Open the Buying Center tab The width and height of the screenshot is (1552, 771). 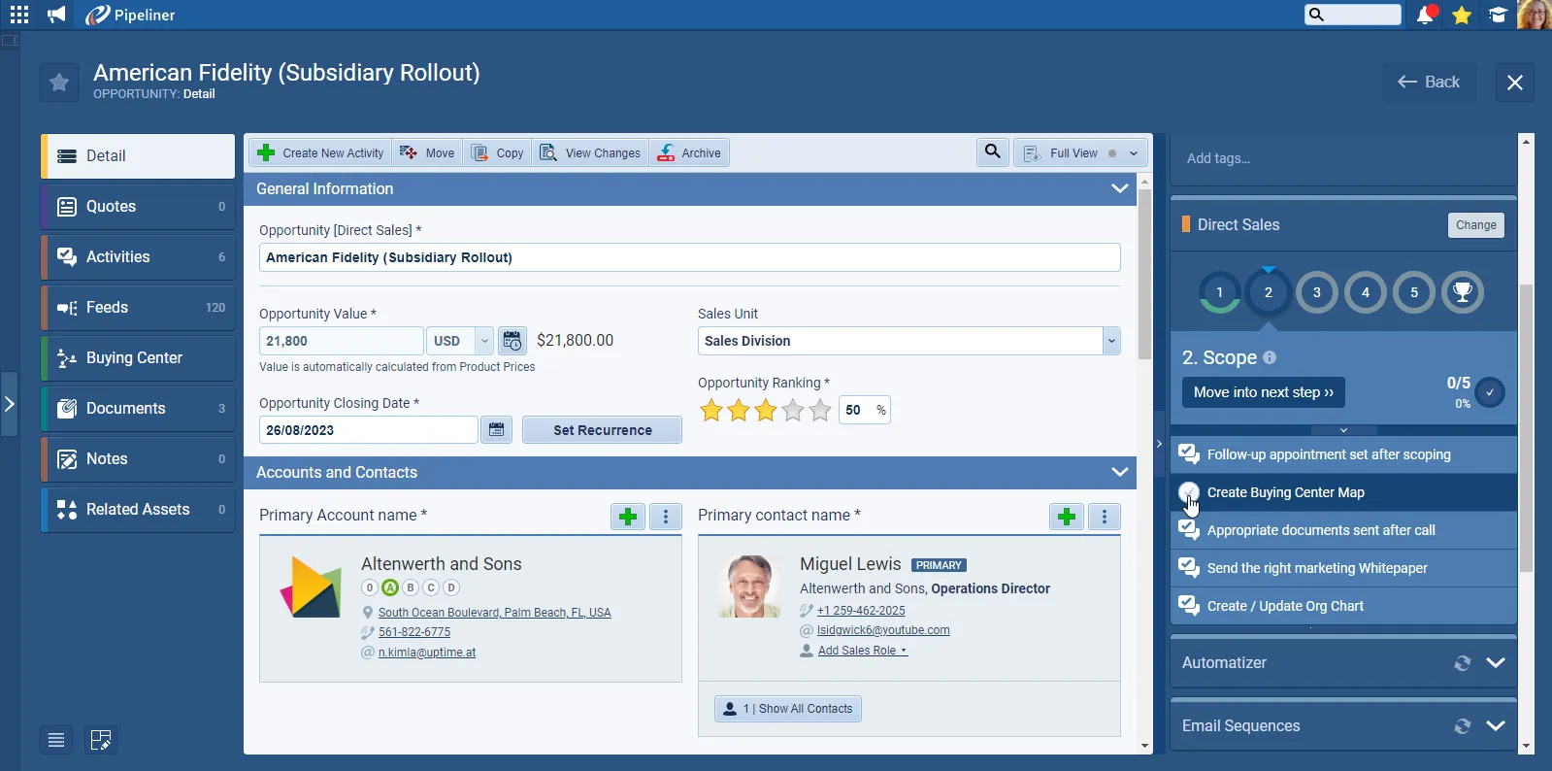[x=138, y=358]
